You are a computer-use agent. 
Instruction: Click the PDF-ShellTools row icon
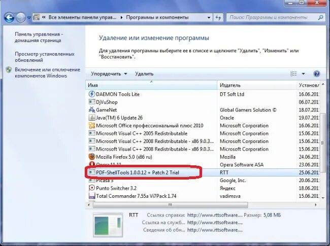(92, 172)
